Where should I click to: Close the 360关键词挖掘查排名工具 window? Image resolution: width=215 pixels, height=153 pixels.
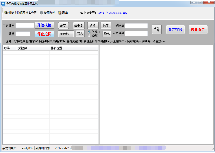(x=209, y=2)
